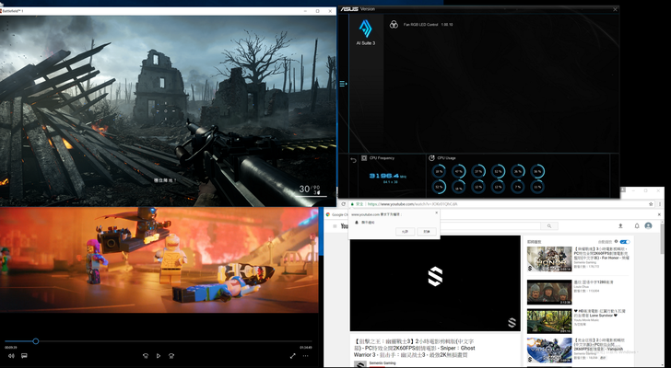Click the Fan RGB LED Control icon

(x=394, y=25)
